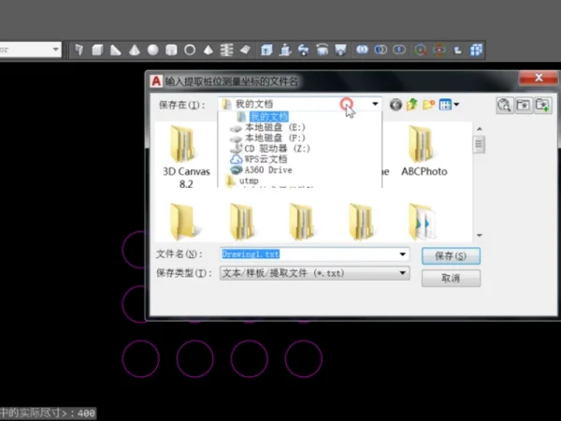Viewport: 561px width, 421px height.
Task: Collapse the 保存在 location dropdown arrow
Action: (375, 104)
